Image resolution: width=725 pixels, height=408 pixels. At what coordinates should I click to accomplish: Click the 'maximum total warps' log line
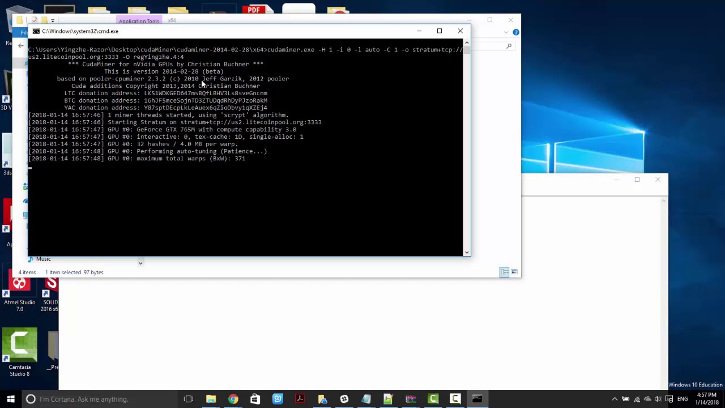click(137, 159)
